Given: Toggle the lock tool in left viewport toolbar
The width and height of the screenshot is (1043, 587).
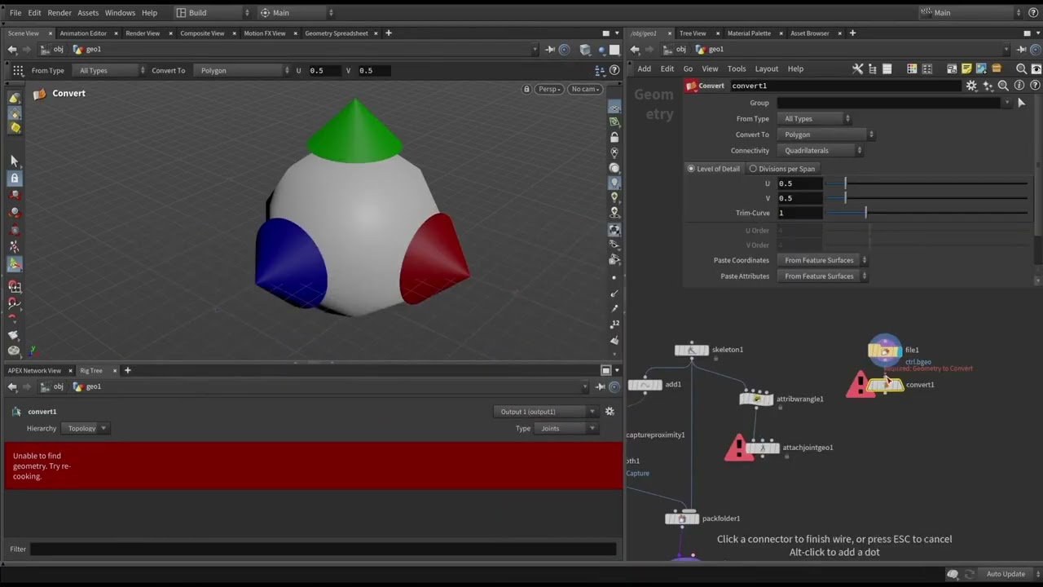Looking at the screenshot, I should 14,178.
